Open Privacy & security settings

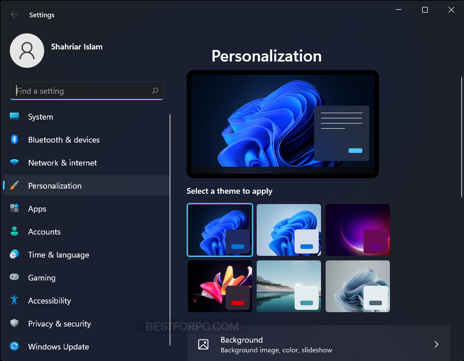pyautogui.click(x=86, y=324)
